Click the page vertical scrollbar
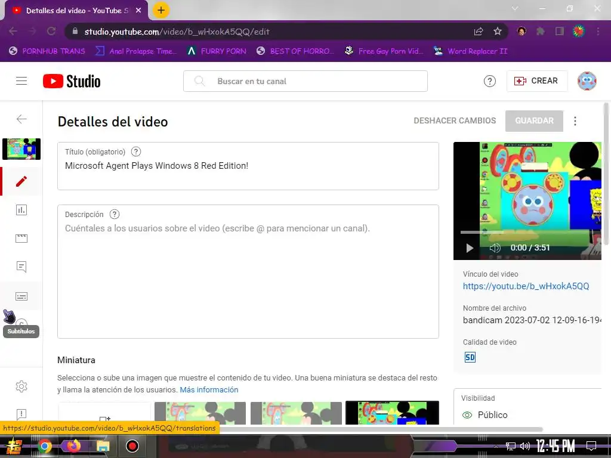 (606, 175)
